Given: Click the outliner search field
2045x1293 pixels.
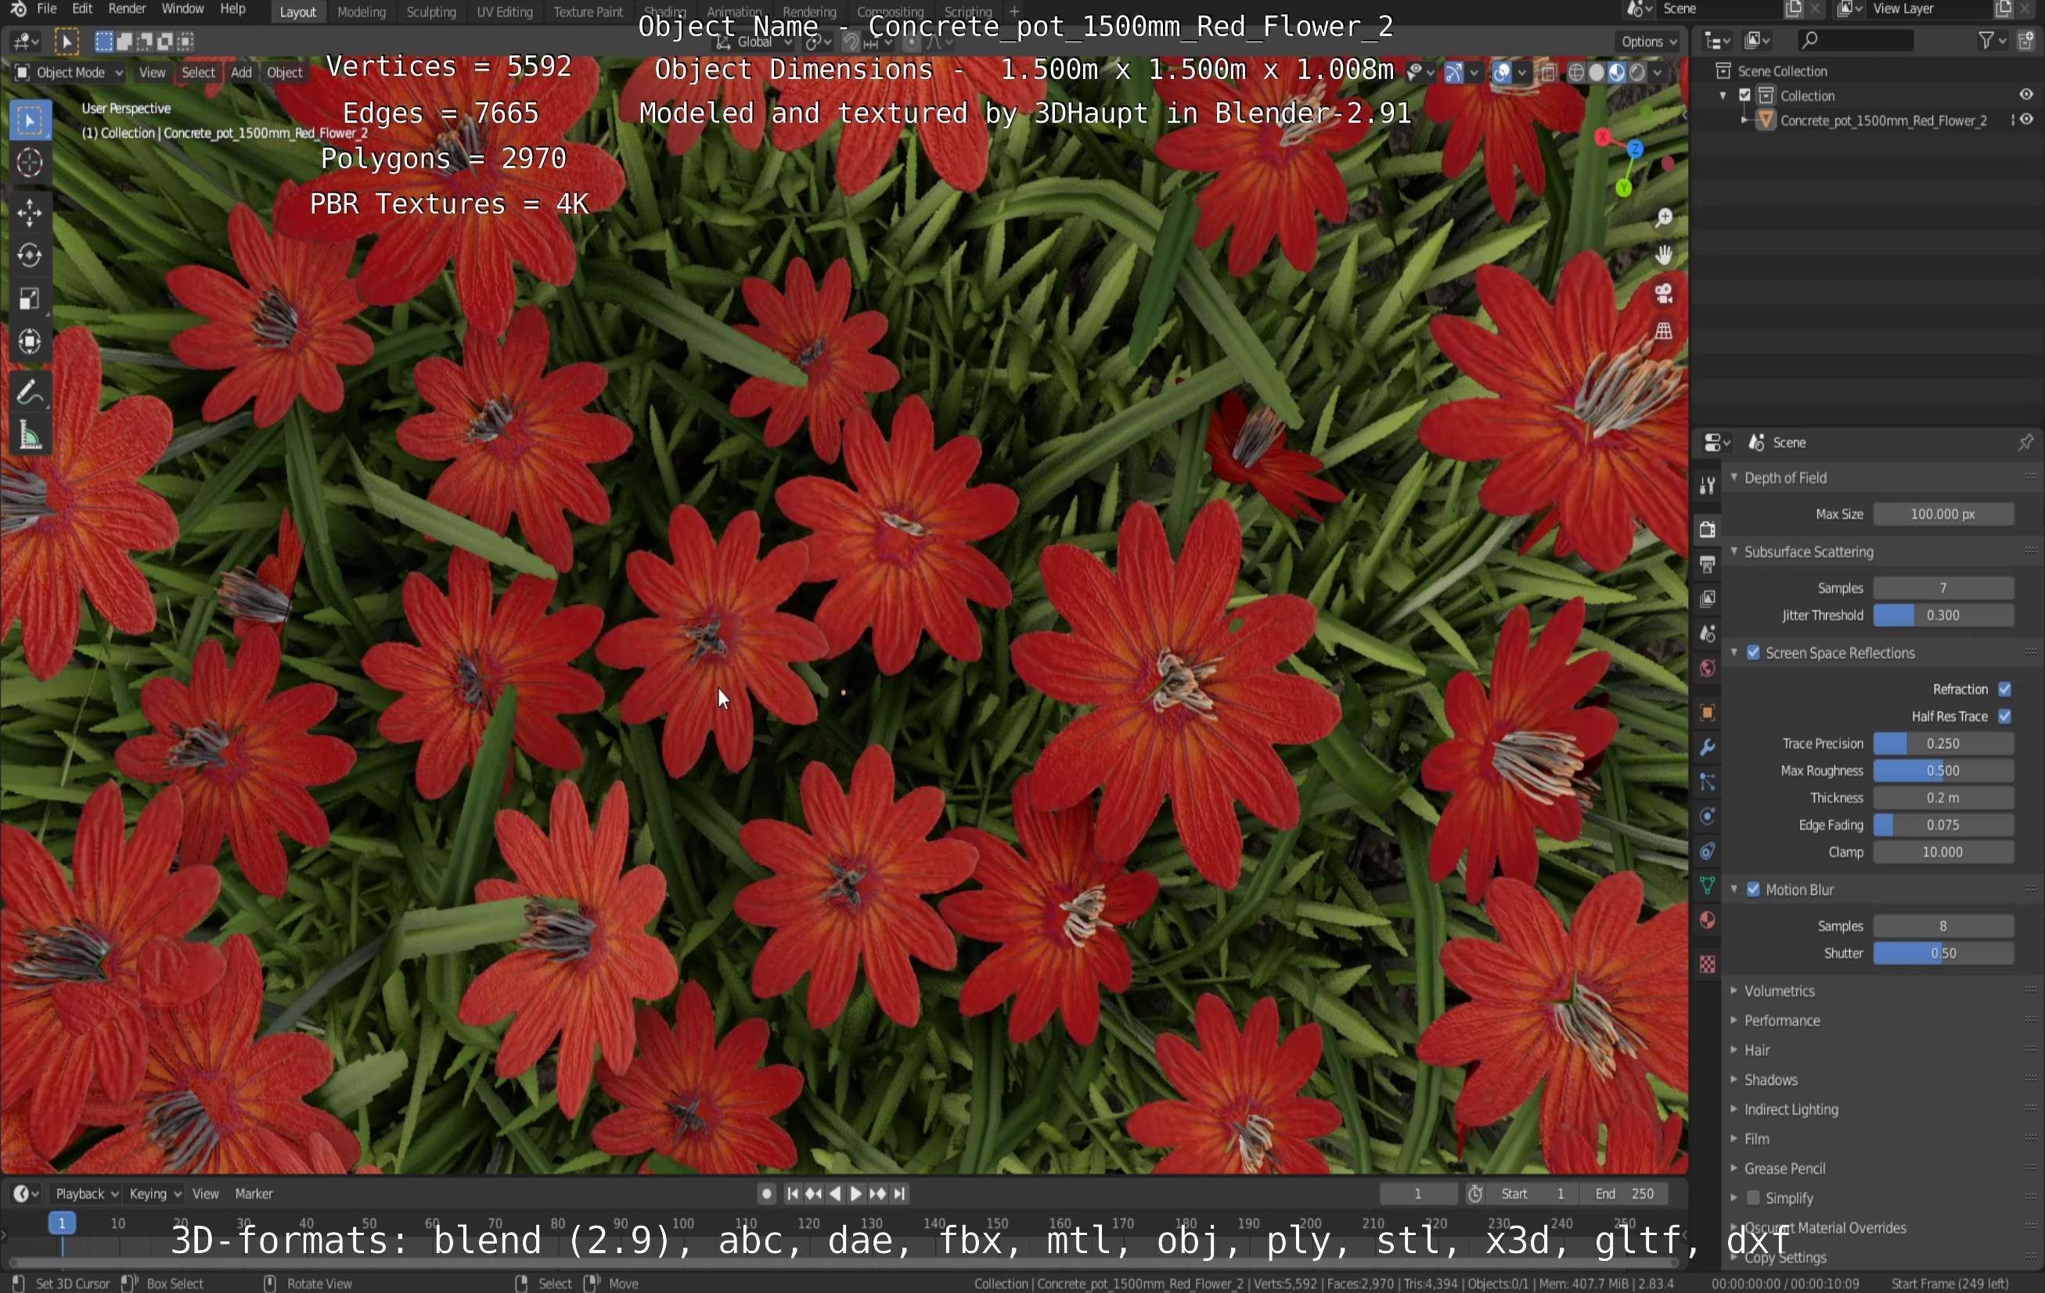Looking at the screenshot, I should (x=1855, y=40).
